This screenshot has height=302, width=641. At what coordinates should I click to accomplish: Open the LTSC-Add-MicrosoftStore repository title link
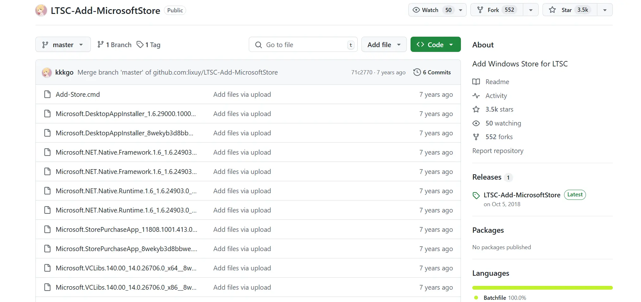coord(105,10)
